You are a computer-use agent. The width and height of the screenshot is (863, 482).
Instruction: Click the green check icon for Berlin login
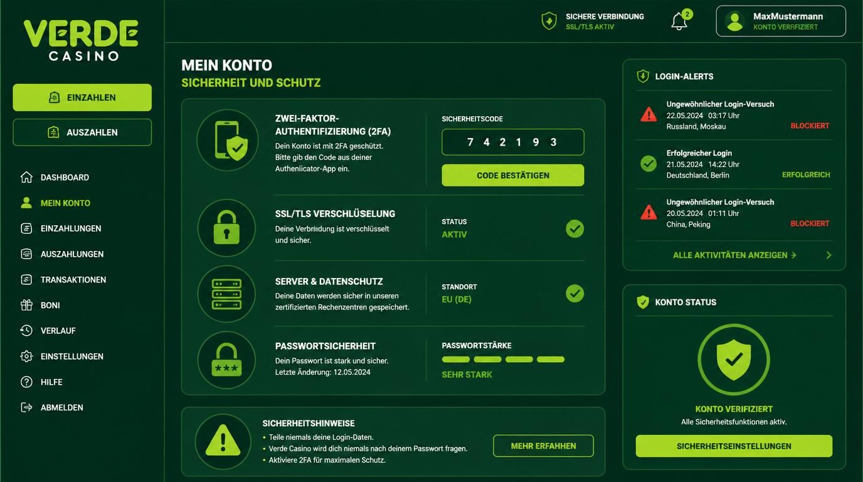point(649,164)
